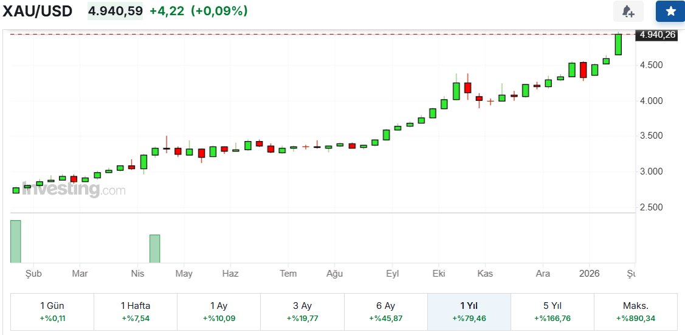Click the +%79,46 value under 1 Yıl
The height and width of the screenshot is (335, 685).
(x=469, y=319)
